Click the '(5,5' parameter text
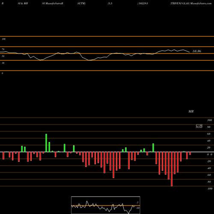The image size is (214, 214). pyautogui.click(x=110, y=3)
